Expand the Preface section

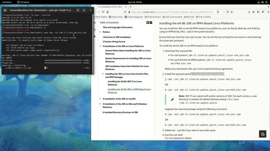(x=100, y=32)
